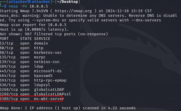Click the 593/tcp http-rpc-epmap row
The height and width of the screenshot is (111, 181).
(33, 80)
